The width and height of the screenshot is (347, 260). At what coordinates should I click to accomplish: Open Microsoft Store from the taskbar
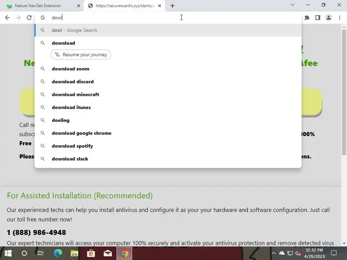(x=91, y=253)
